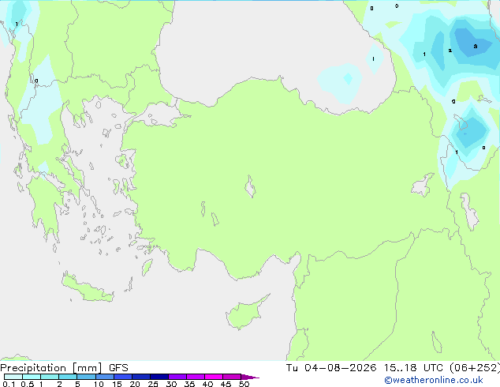Viewport: 500px width, 387px height.
Task: Click the '0.1' legend scale label
Action: (x=9, y=384)
